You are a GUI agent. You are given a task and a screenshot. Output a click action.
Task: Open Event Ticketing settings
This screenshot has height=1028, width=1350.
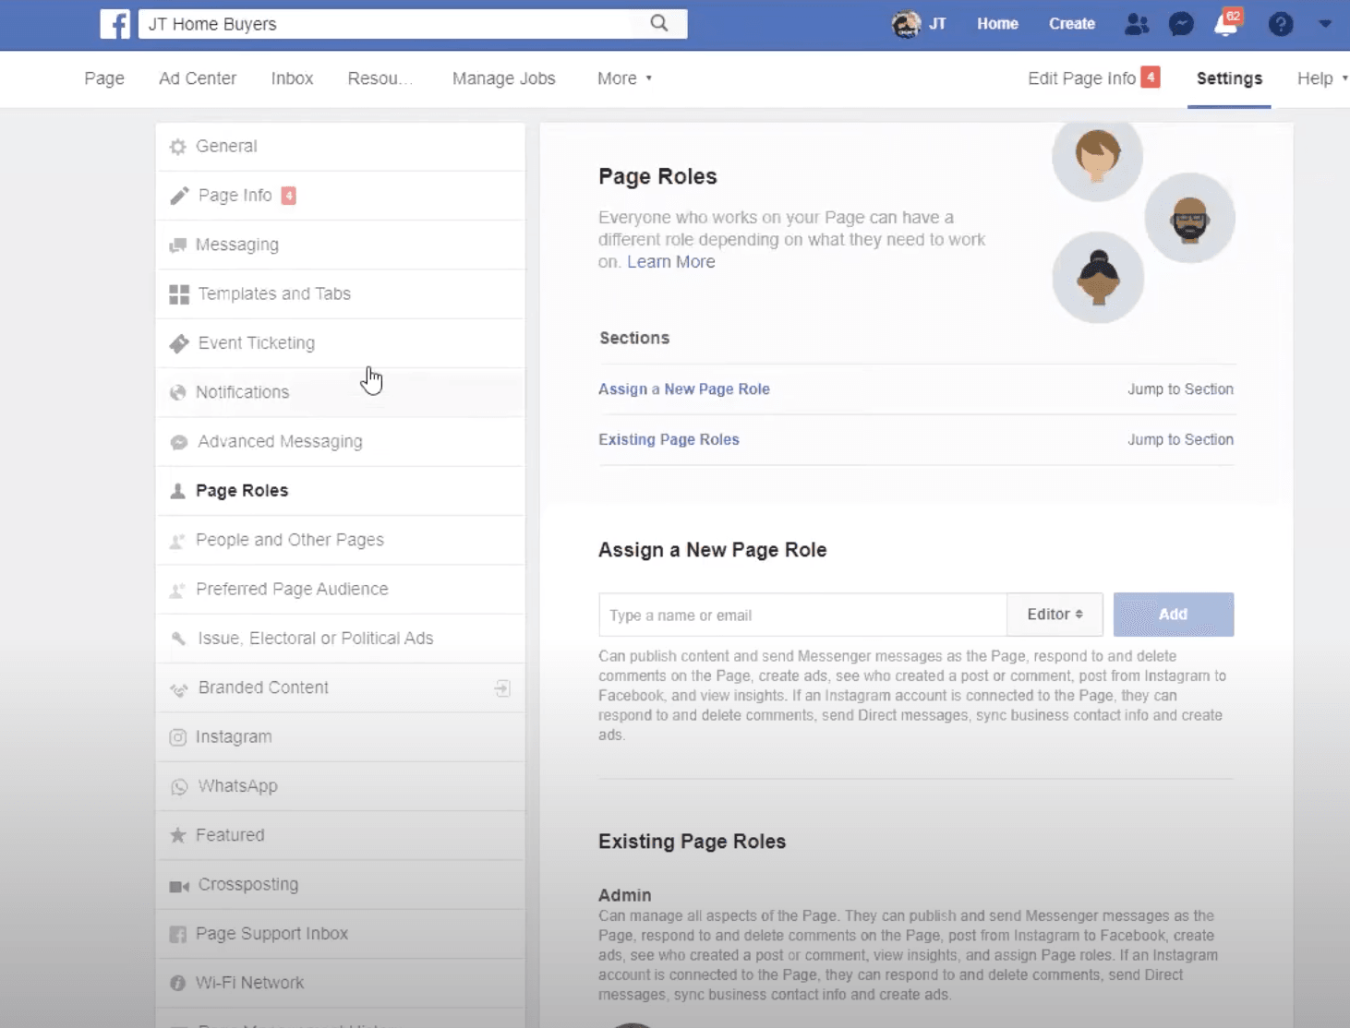point(341,343)
